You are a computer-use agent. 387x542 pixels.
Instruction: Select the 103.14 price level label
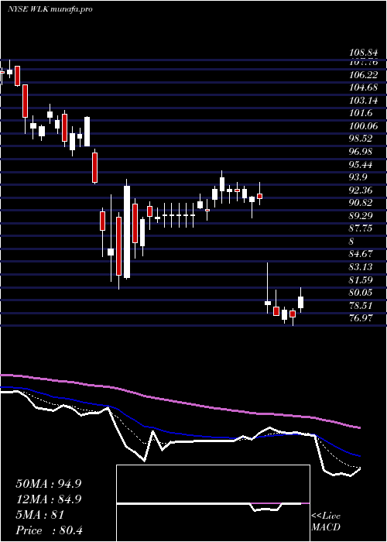coord(363,100)
